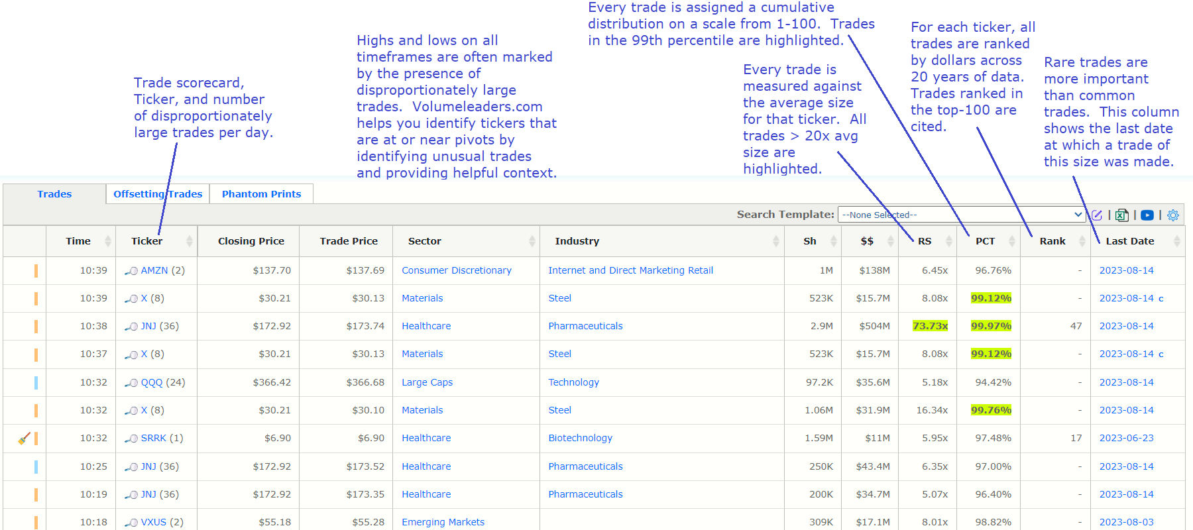Click the Technology industry link
Screen dimensions: 1193x530
click(x=574, y=382)
